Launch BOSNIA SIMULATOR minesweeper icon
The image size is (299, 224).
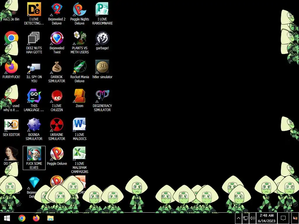point(34,124)
